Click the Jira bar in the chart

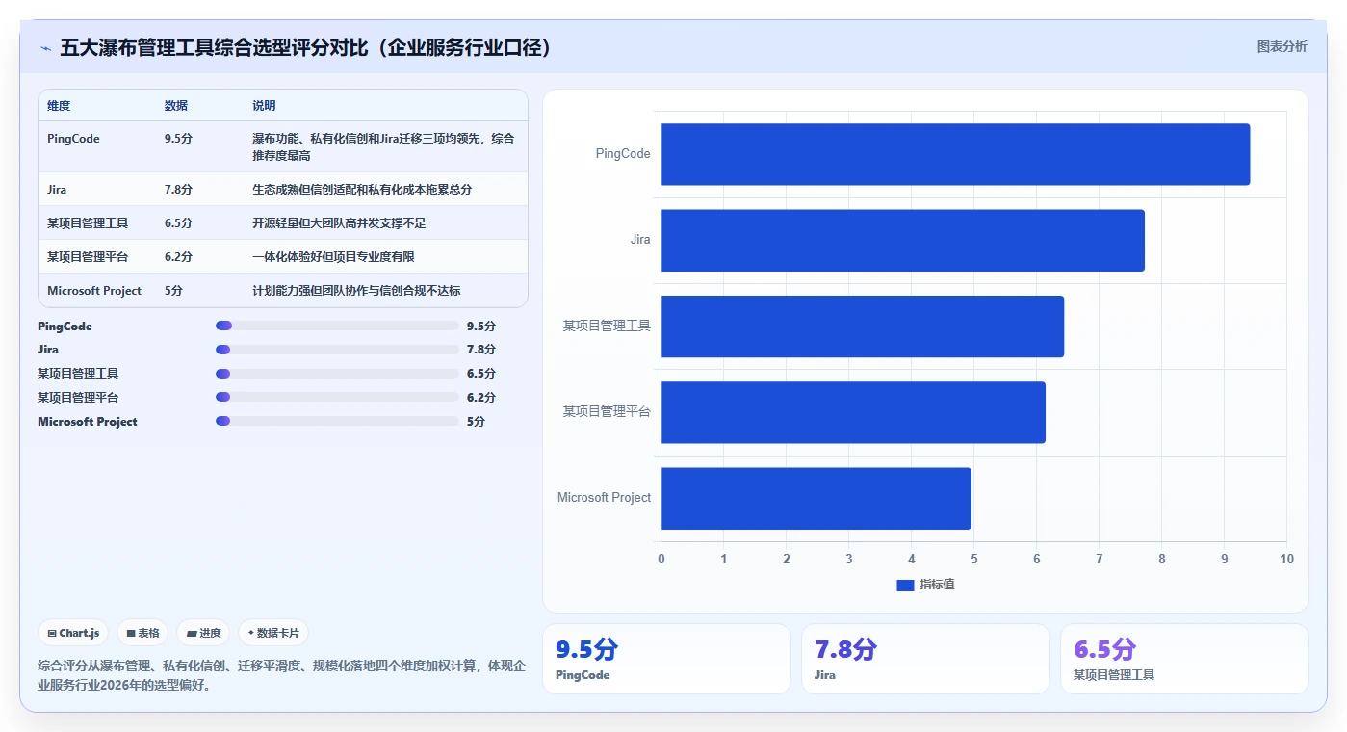(x=902, y=240)
